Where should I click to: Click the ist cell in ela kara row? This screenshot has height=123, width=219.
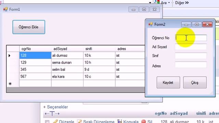click(130, 77)
